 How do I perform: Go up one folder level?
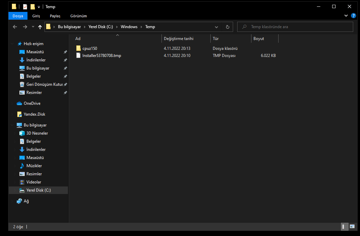click(x=40, y=27)
